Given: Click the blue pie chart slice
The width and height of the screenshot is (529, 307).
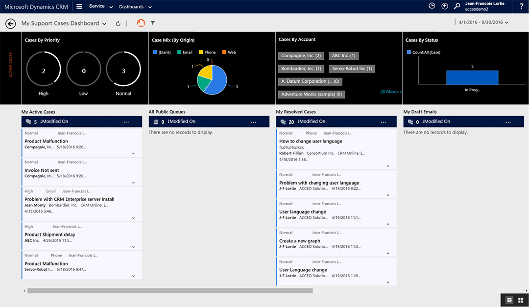Looking at the screenshot, I should tap(217, 81).
